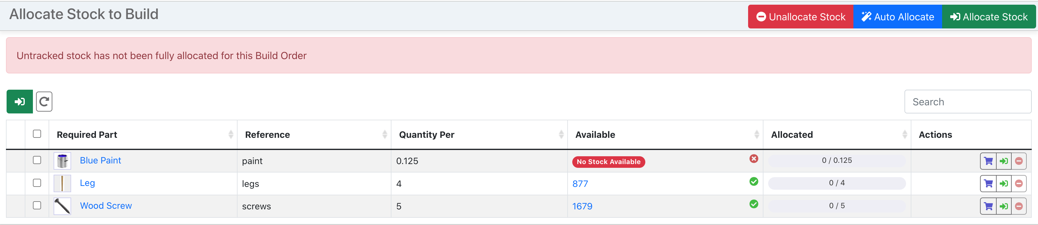
Task: Click the green arrow icon on Wood Screw row
Action: [1004, 206]
